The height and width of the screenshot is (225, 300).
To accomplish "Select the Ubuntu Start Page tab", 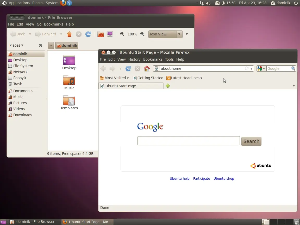I will 131,86.
